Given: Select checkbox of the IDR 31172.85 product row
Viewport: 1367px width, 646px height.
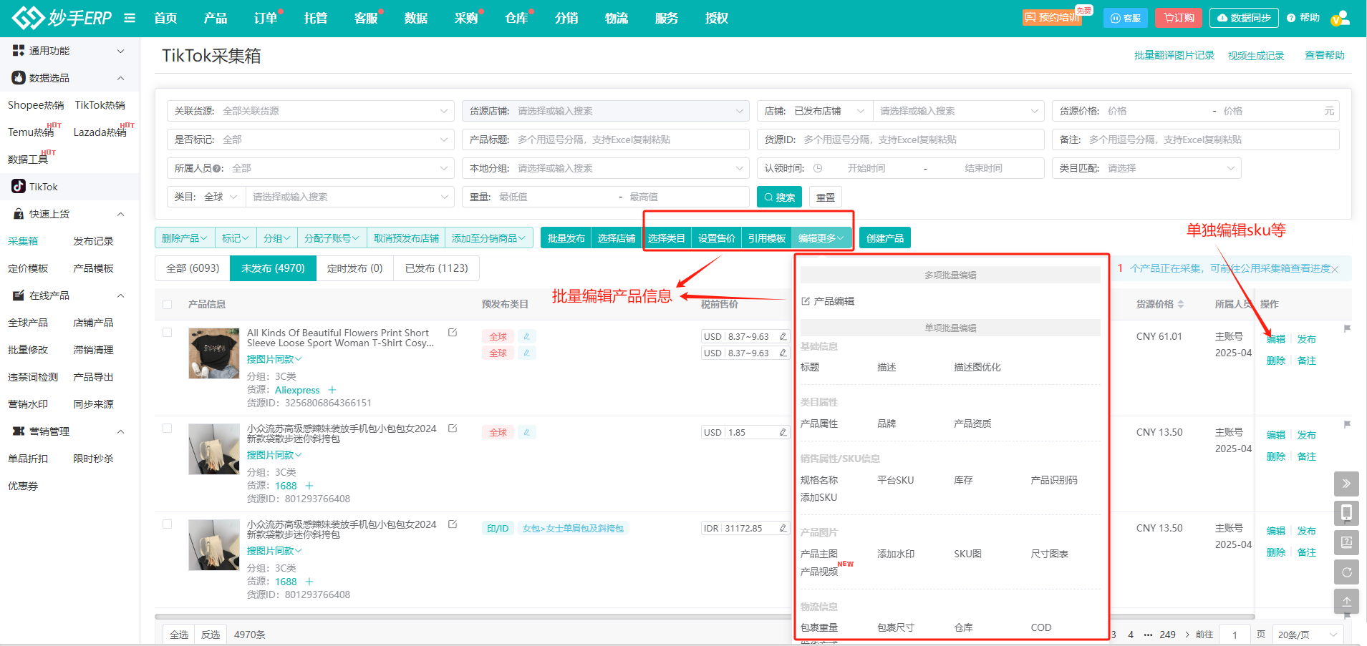Looking at the screenshot, I should tap(168, 524).
